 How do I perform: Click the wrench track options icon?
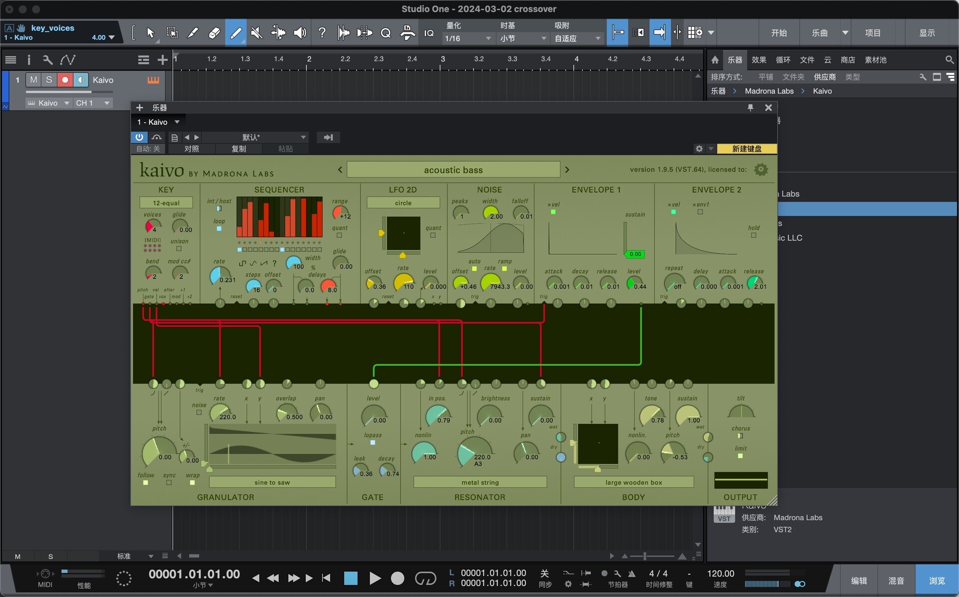pos(48,60)
